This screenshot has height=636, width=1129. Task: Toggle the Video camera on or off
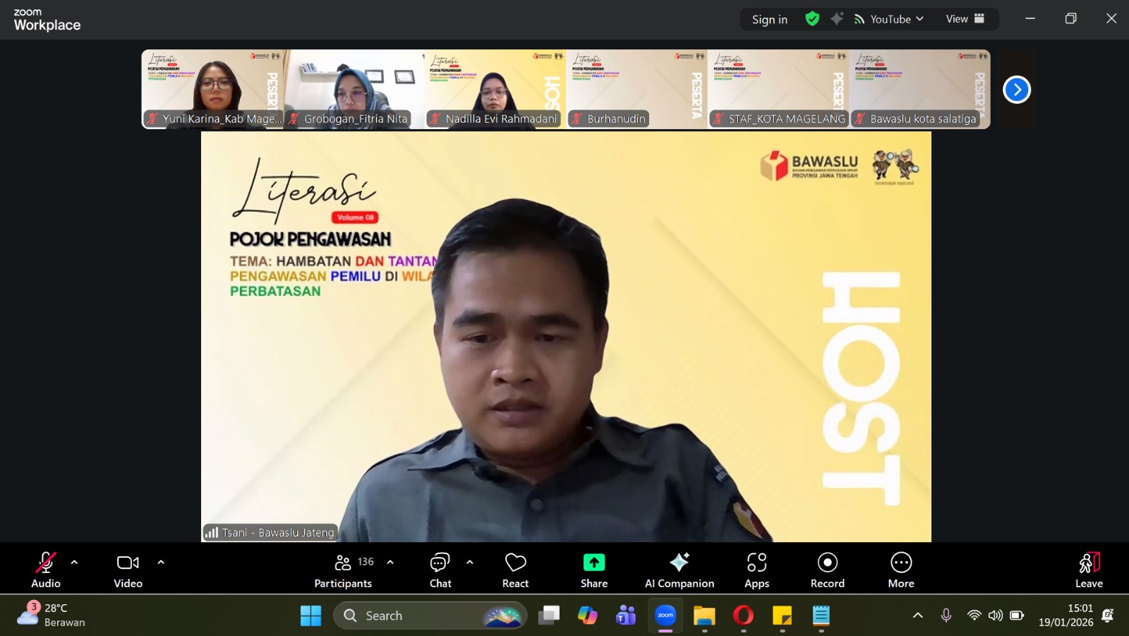[x=128, y=570]
